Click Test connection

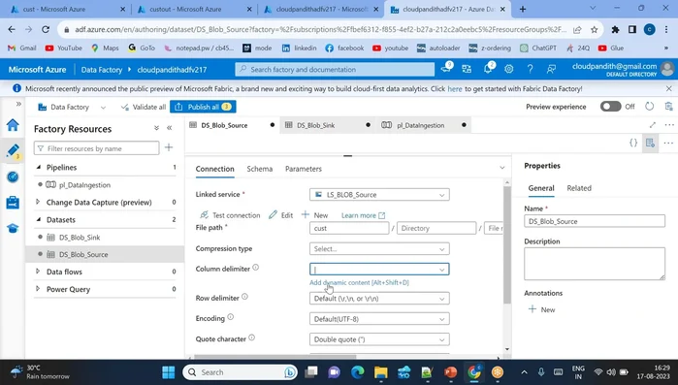230,215
